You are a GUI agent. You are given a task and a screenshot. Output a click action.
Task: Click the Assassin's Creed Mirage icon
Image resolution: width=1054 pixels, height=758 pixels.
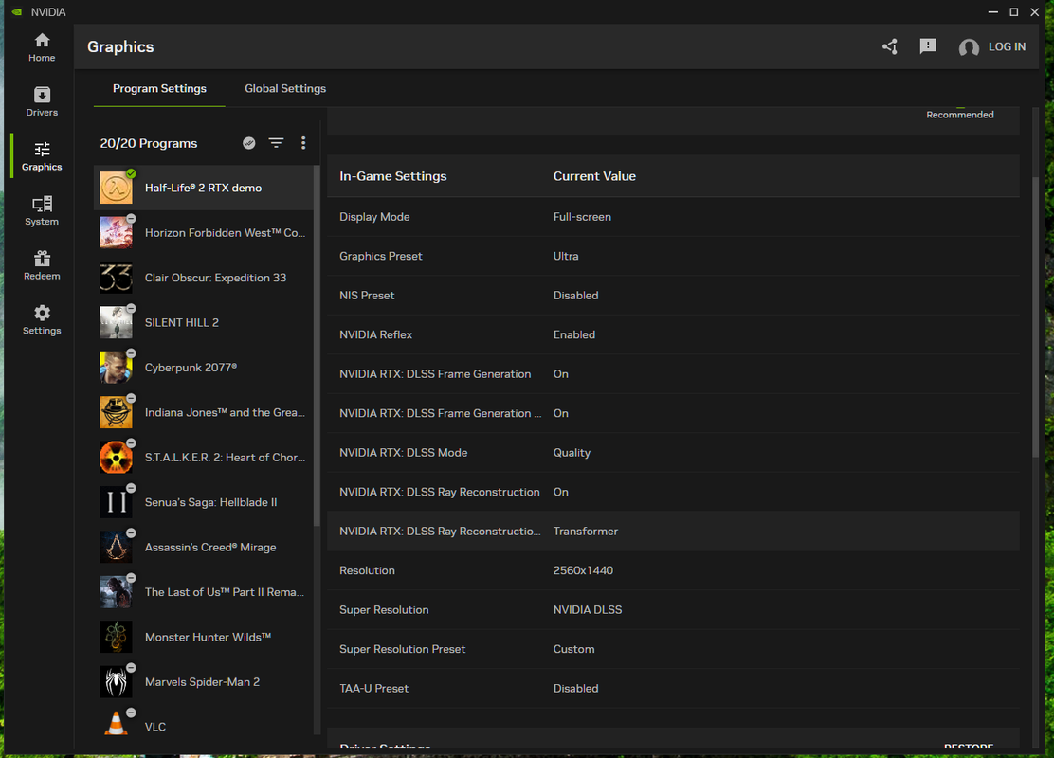(x=117, y=548)
